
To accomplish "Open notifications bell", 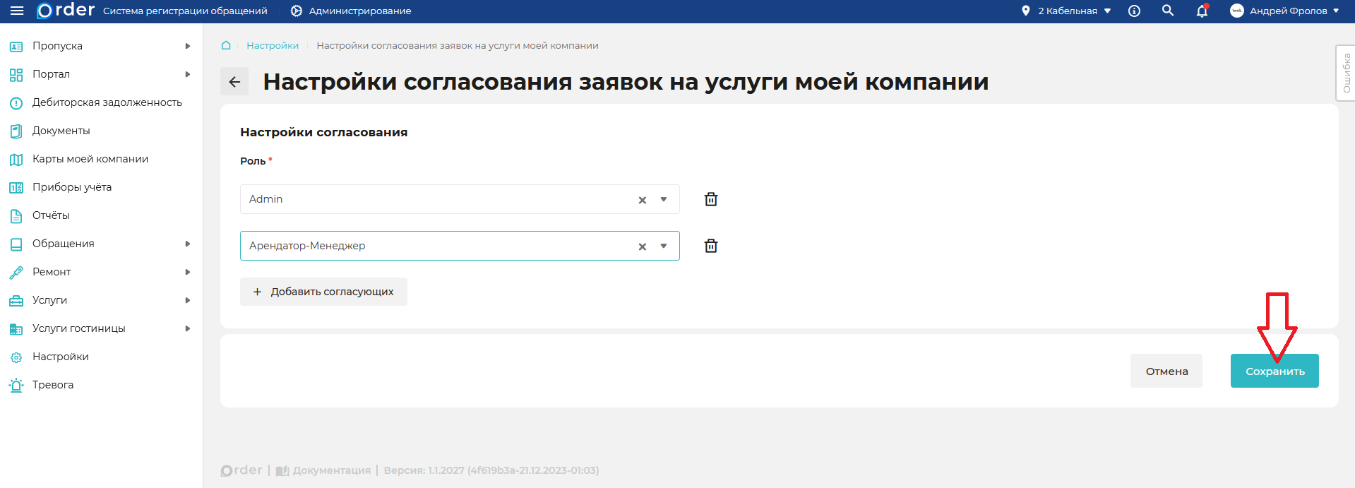I will tap(1202, 11).
